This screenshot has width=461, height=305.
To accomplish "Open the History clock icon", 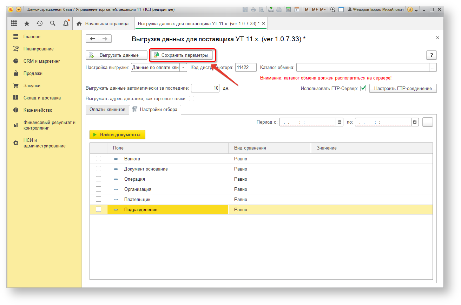I will click(40, 23).
